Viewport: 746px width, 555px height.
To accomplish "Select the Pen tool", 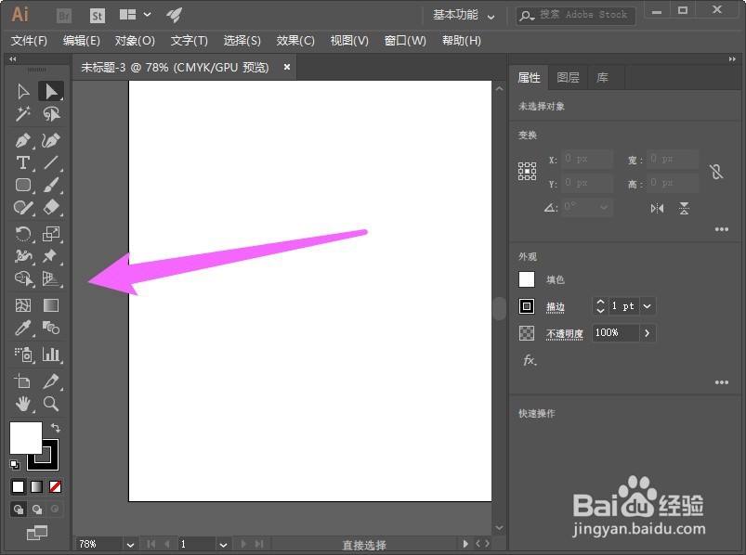I will tap(23, 139).
